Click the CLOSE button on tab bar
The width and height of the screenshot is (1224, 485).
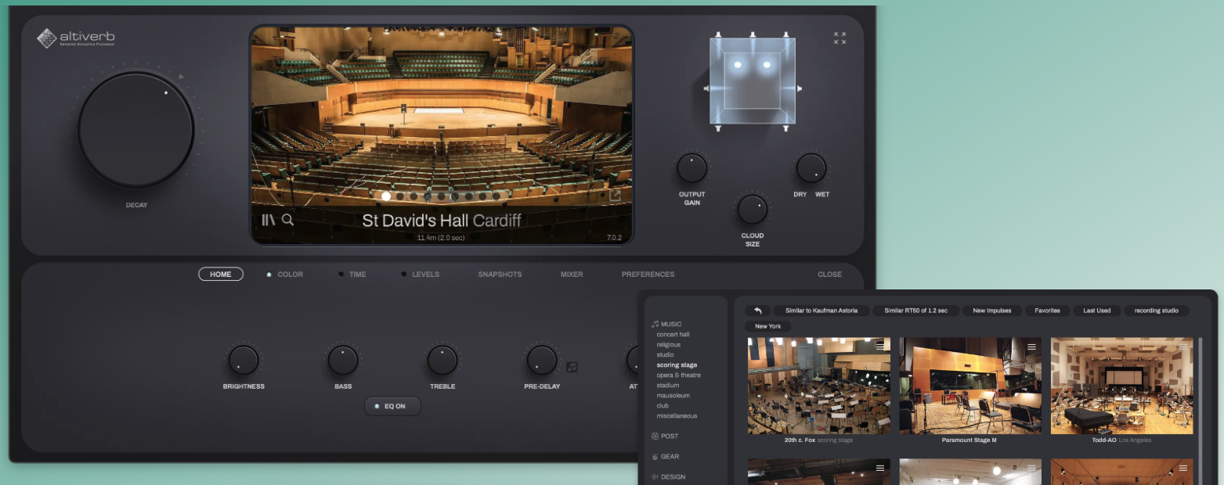click(829, 275)
